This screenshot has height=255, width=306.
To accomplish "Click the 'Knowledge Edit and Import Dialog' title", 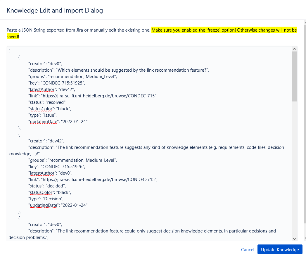I will (55, 10).
